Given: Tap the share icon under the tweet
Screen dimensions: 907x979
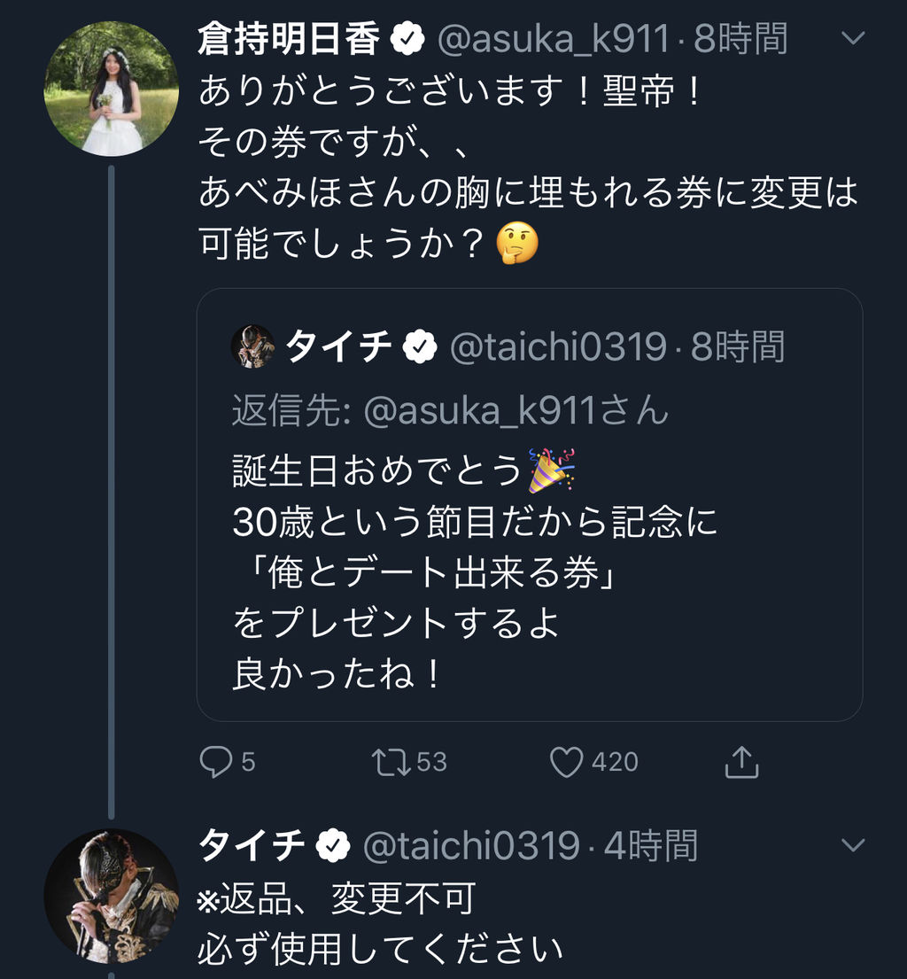Looking at the screenshot, I should click(x=741, y=762).
